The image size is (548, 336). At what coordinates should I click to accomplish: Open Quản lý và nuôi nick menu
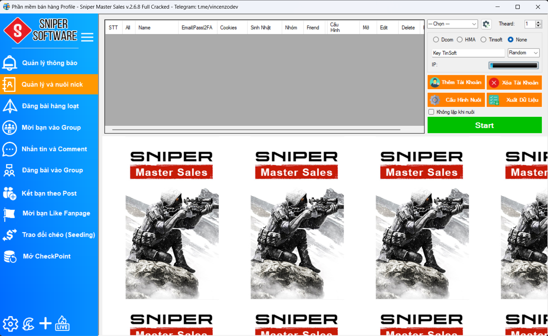pyautogui.click(x=52, y=84)
